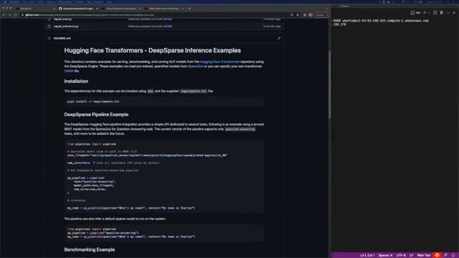Click the orange status bar icon
This screenshot has width=459, height=258.
coord(437,255)
